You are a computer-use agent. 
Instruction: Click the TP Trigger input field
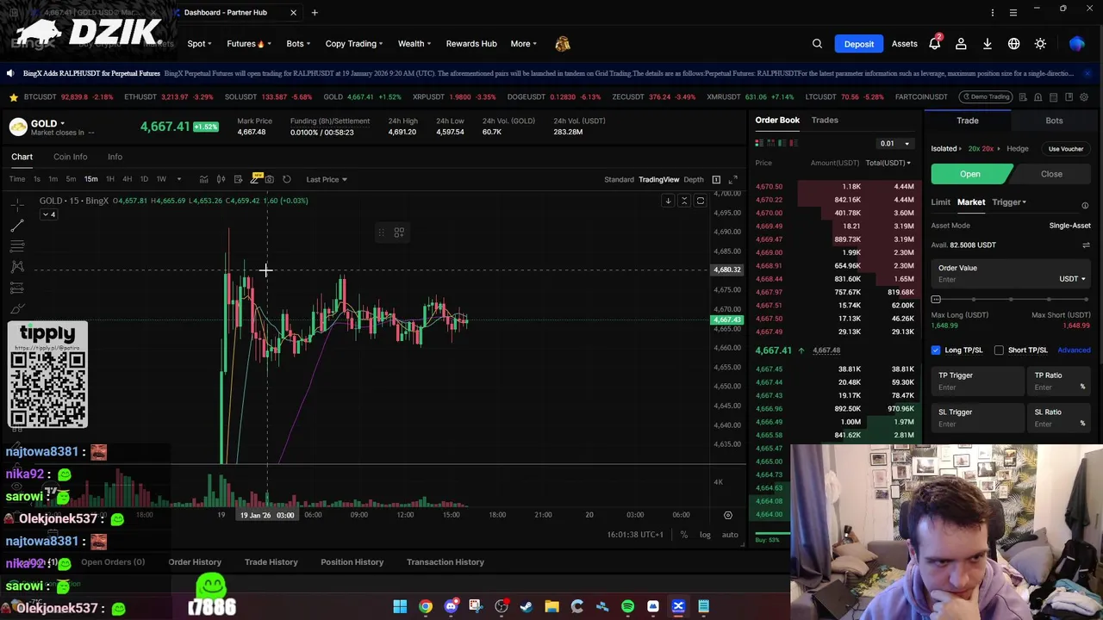coord(978,381)
